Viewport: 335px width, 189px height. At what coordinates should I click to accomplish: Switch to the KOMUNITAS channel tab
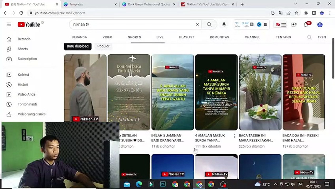coord(220,37)
